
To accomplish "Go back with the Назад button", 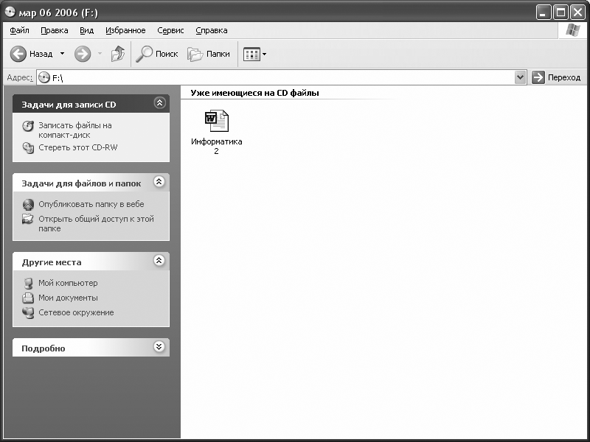I will tap(31, 54).
